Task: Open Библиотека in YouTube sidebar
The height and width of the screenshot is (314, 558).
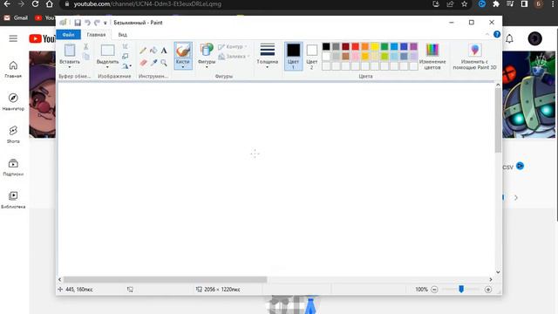Action: pyautogui.click(x=13, y=200)
